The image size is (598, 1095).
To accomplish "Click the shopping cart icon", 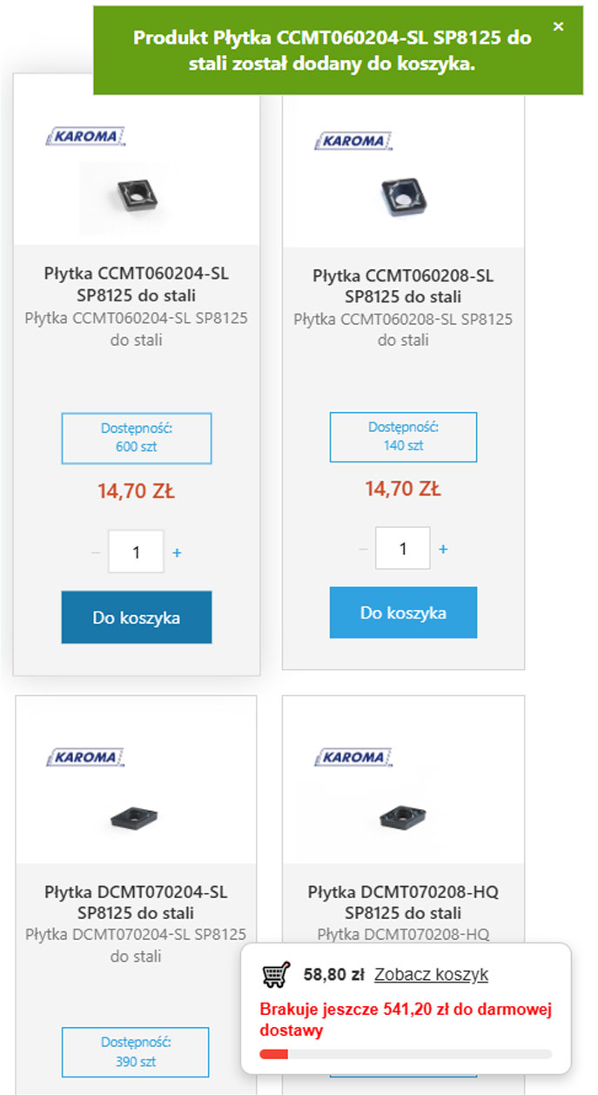I will 276,975.
